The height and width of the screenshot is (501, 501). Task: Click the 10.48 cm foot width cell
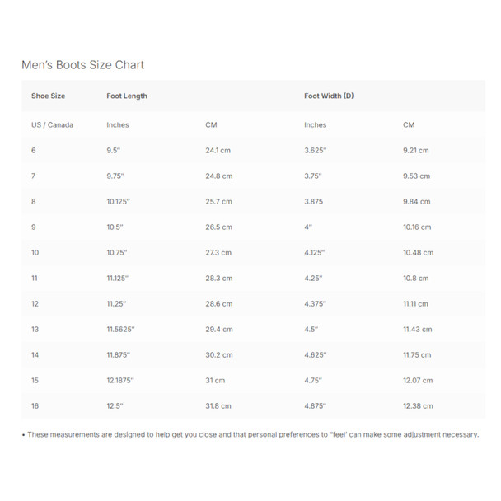[418, 253]
